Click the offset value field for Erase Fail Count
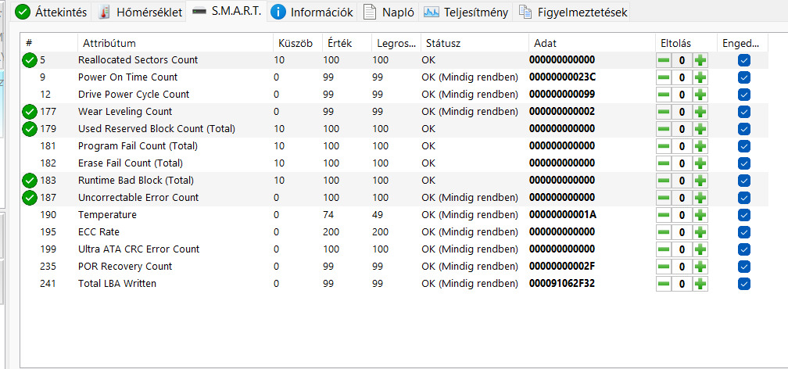Image resolution: width=788 pixels, height=369 pixels. tap(682, 163)
